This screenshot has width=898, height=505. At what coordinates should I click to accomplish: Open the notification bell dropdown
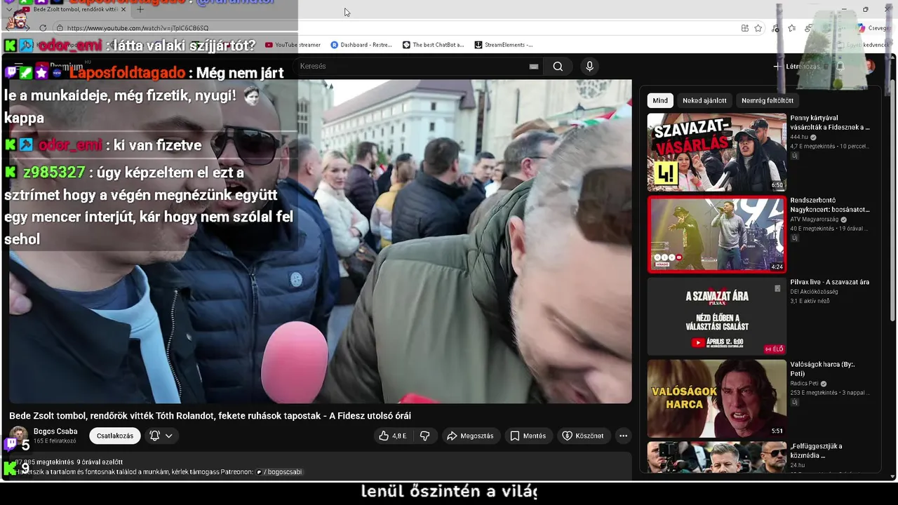click(161, 436)
